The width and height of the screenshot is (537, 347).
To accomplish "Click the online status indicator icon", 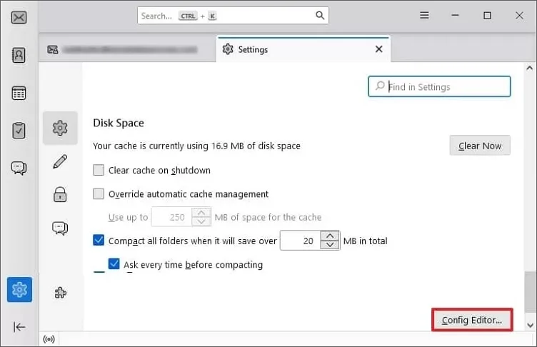I will (x=49, y=339).
